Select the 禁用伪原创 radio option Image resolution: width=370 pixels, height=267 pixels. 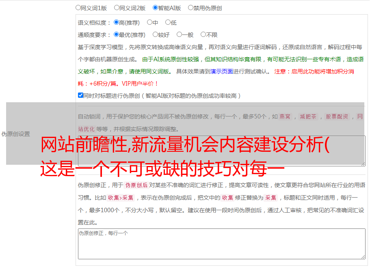(x=190, y=8)
